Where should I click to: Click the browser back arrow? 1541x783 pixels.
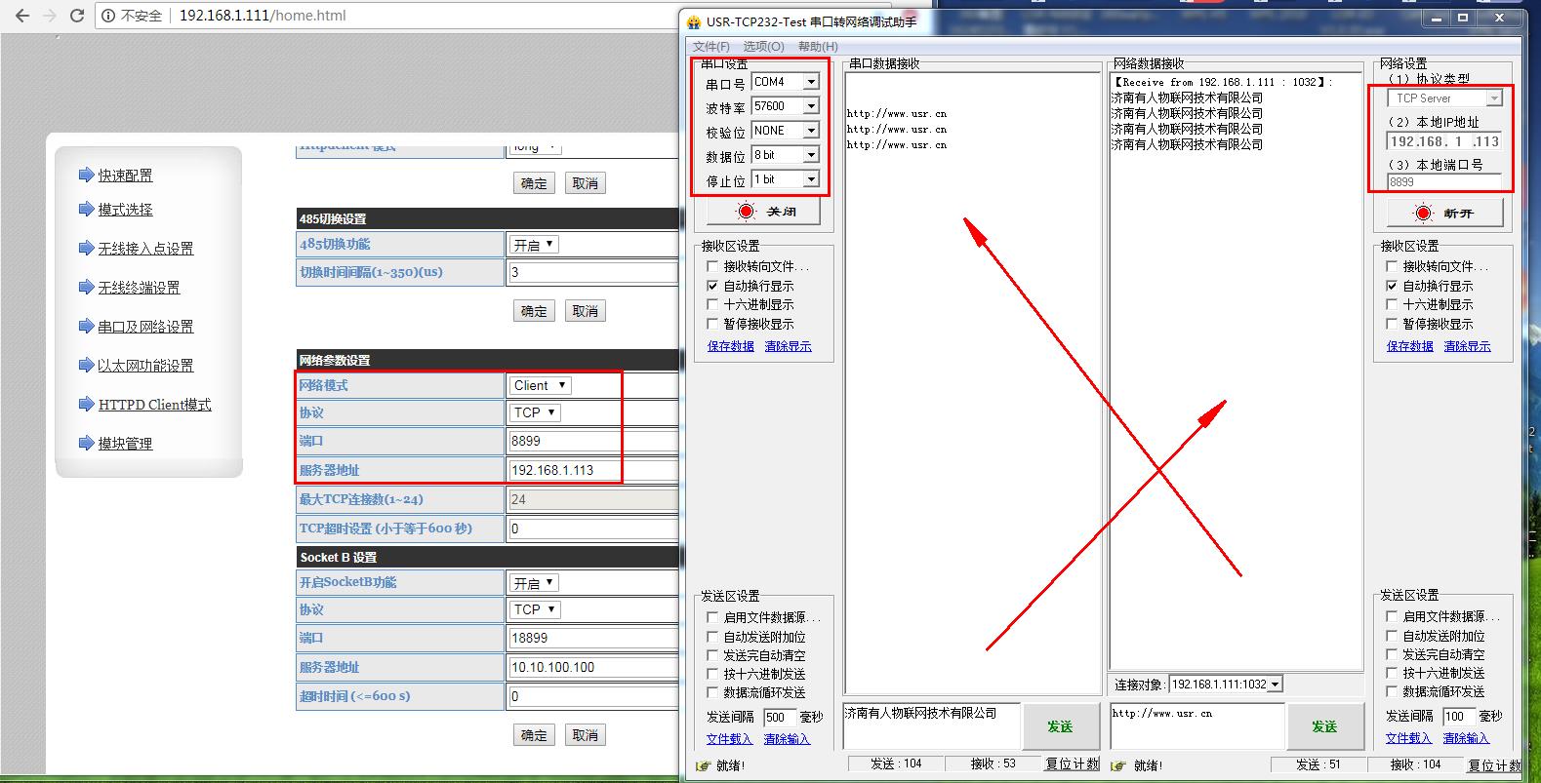pyautogui.click(x=22, y=16)
